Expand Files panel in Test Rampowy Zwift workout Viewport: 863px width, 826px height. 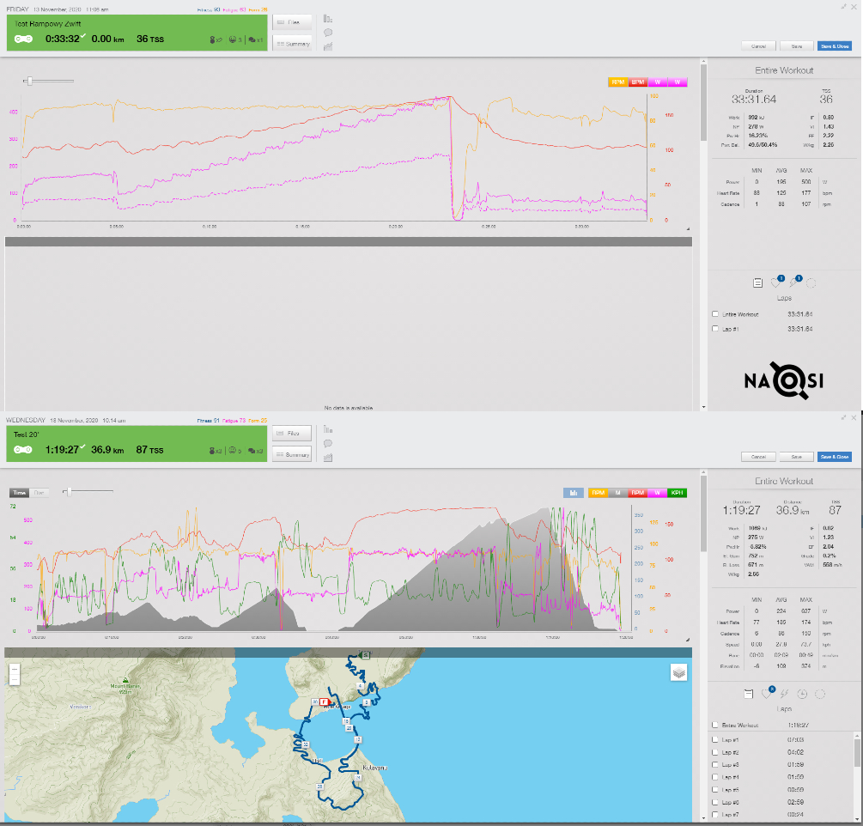click(292, 22)
